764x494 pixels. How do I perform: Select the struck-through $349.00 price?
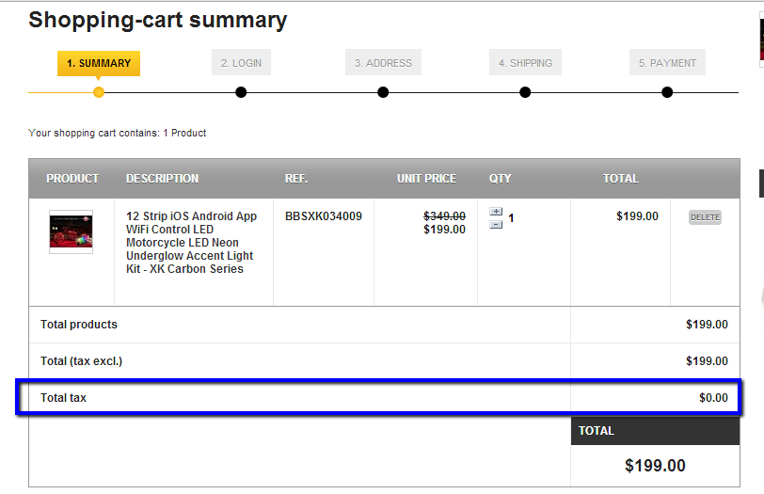coord(444,215)
